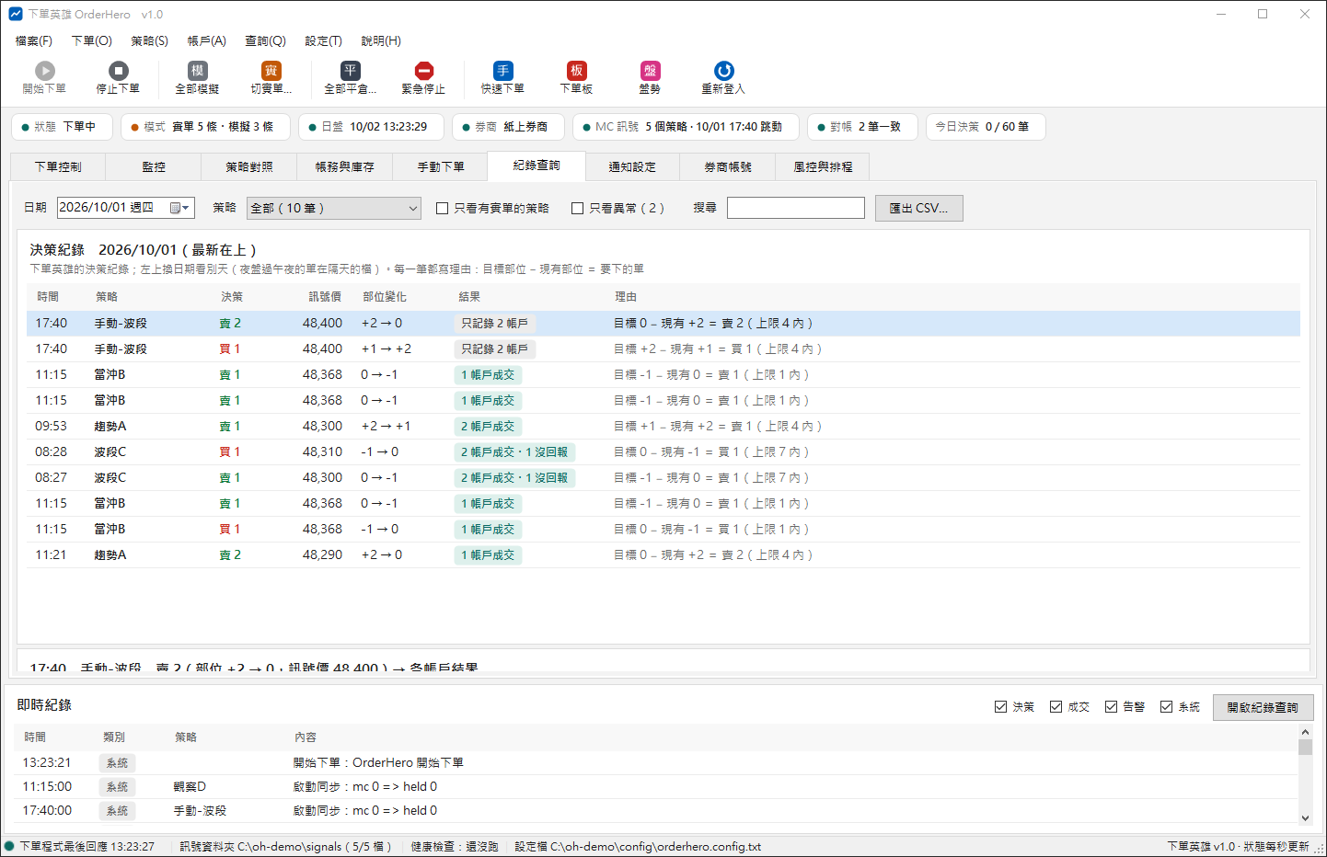This screenshot has height=857, width=1327.
Task: Click the 全部平倉 toolbar icon
Action: tap(350, 71)
